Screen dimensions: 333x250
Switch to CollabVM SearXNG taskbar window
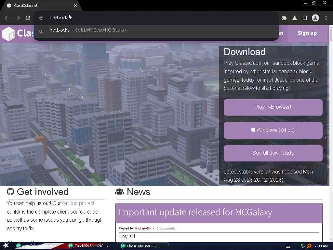pos(89,246)
